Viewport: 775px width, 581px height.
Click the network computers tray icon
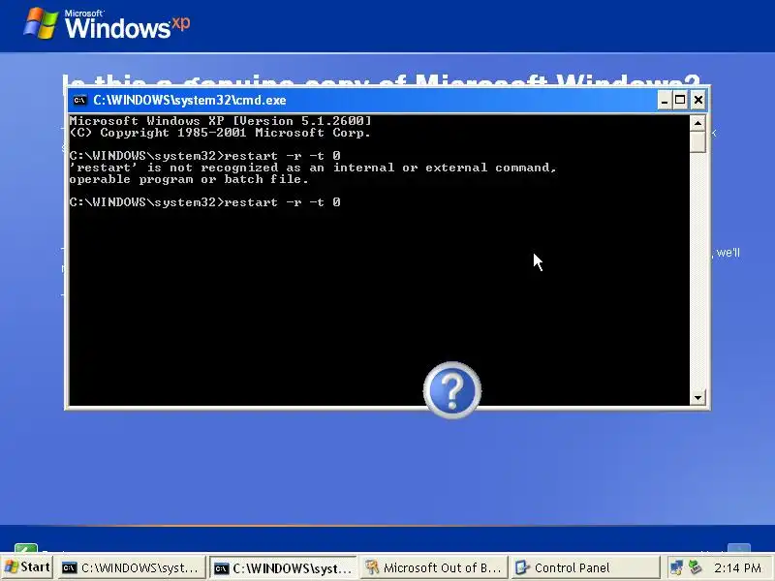tap(676, 567)
